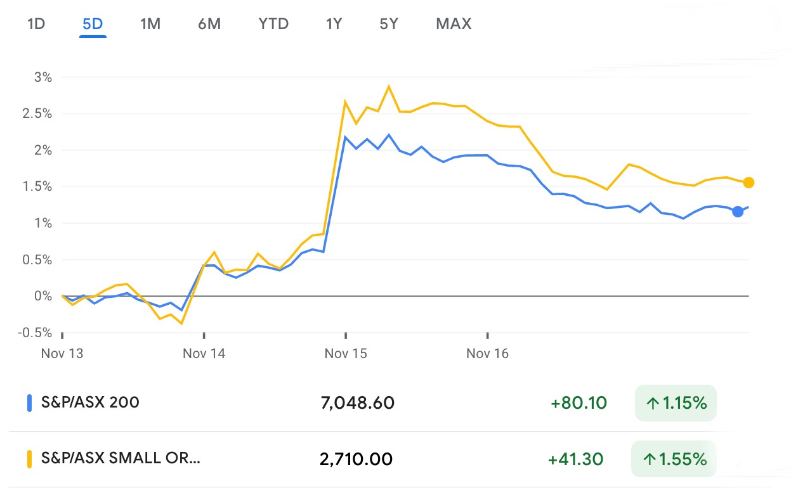Image resolution: width=798 pixels, height=488 pixels.
Task: Click the green 1.55% change badge
Action: pyautogui.click(x=674, y=458)
